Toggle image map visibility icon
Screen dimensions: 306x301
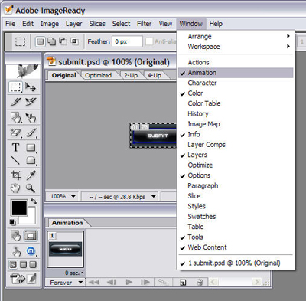point(15,236)
